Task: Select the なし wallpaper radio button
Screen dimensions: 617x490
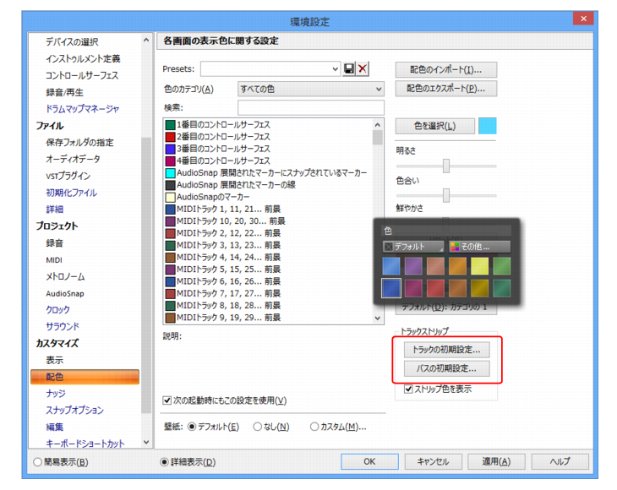Action: tap(257, 427)
